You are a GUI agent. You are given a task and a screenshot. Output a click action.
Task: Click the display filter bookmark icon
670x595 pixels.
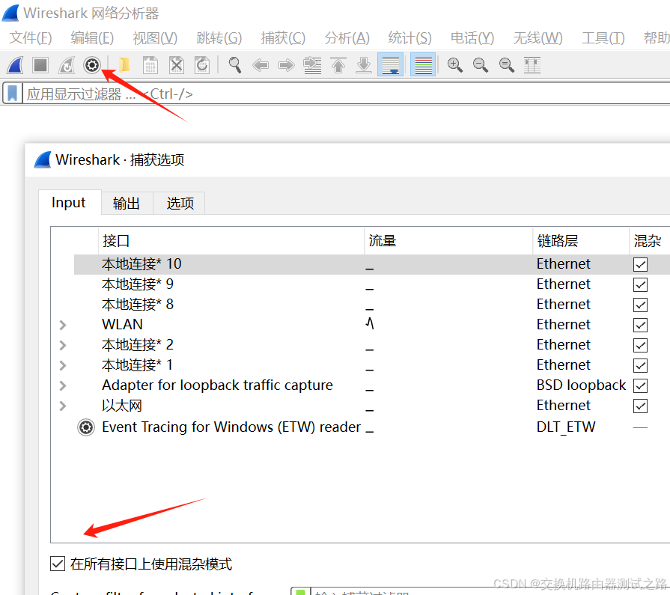(x=13, y=94)
